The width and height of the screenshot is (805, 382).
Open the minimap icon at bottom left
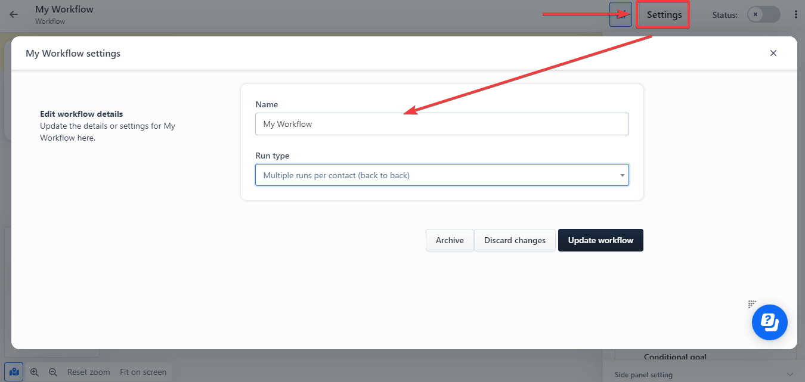[13, 371]
